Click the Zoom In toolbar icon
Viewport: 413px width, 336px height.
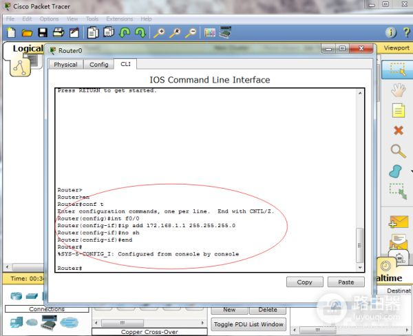click(x=159, y=32)
